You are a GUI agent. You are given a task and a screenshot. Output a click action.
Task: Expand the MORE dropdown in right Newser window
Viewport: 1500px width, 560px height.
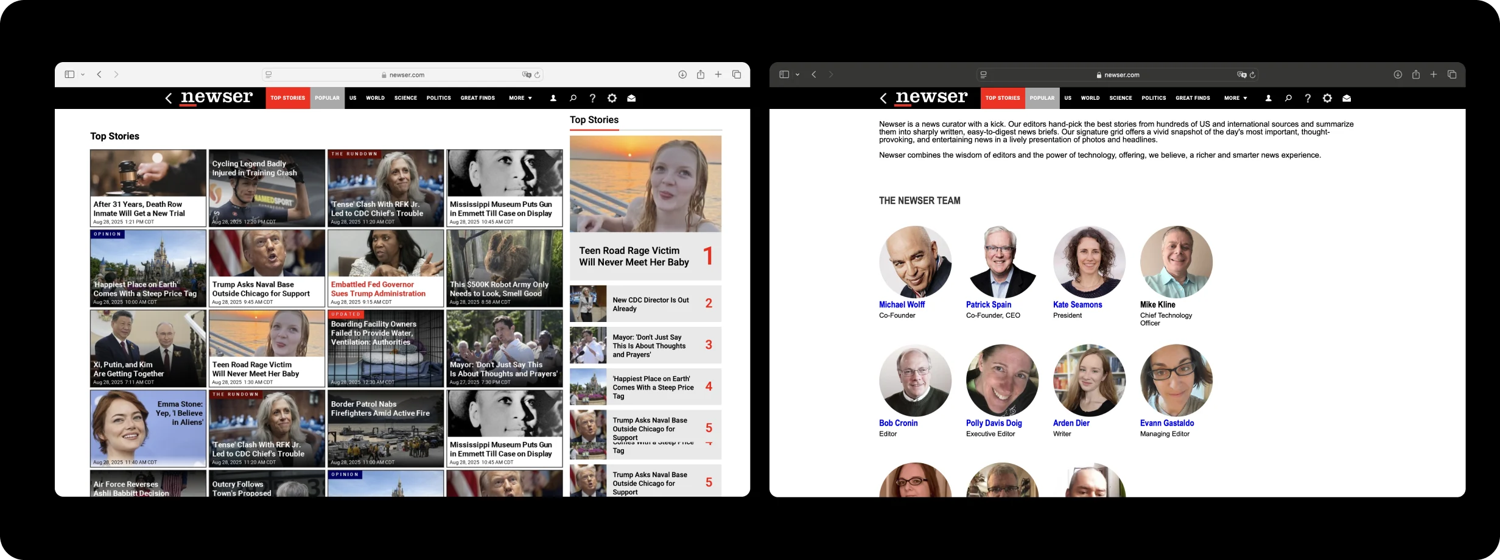coord(1235,98)
